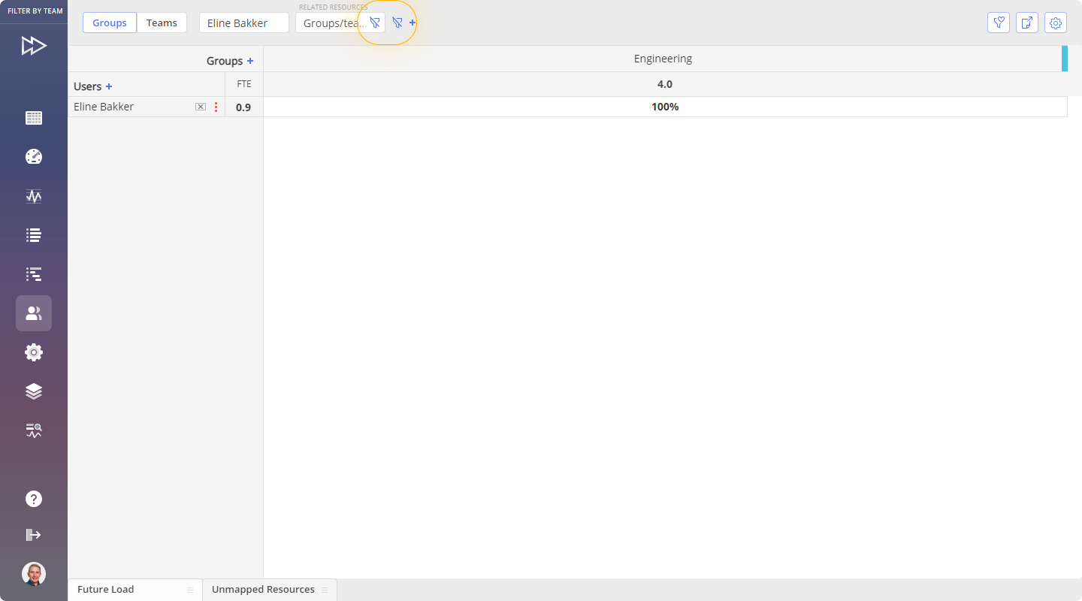Open the help question mark icon
1082x601 pixels.
point(34,499)
